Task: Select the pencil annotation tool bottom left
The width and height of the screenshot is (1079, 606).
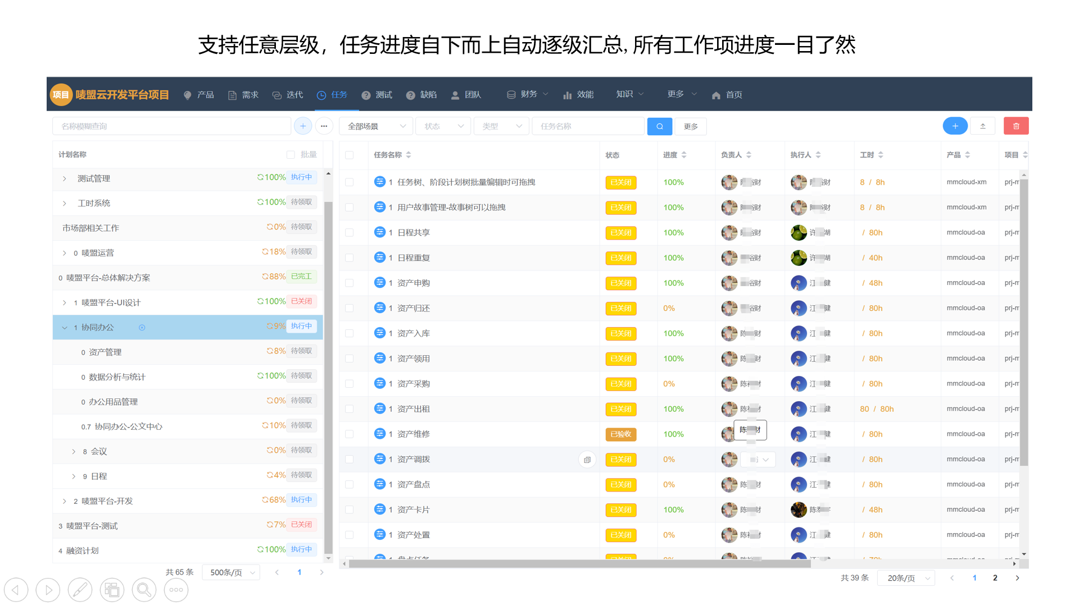Action: coord(80,590)
